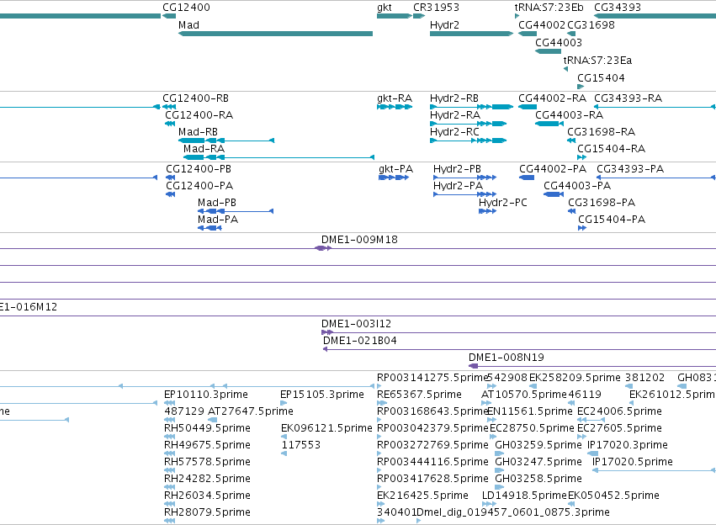Click EST EP15105.3prime
Viewport: 716px width, 525px height.
[322, 395]
